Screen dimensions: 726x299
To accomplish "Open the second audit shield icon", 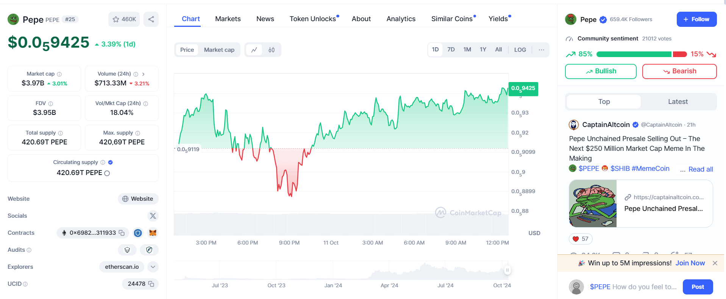I will tap(149, 250).
